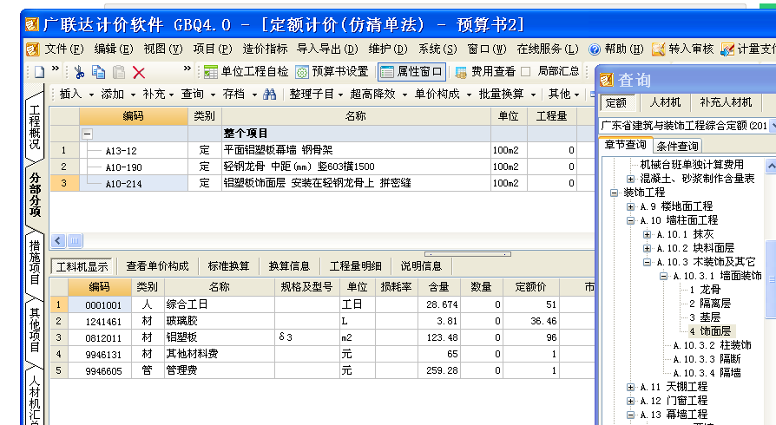
Task: Click the binoculars find icon
Action: click(x=270, y=94)
